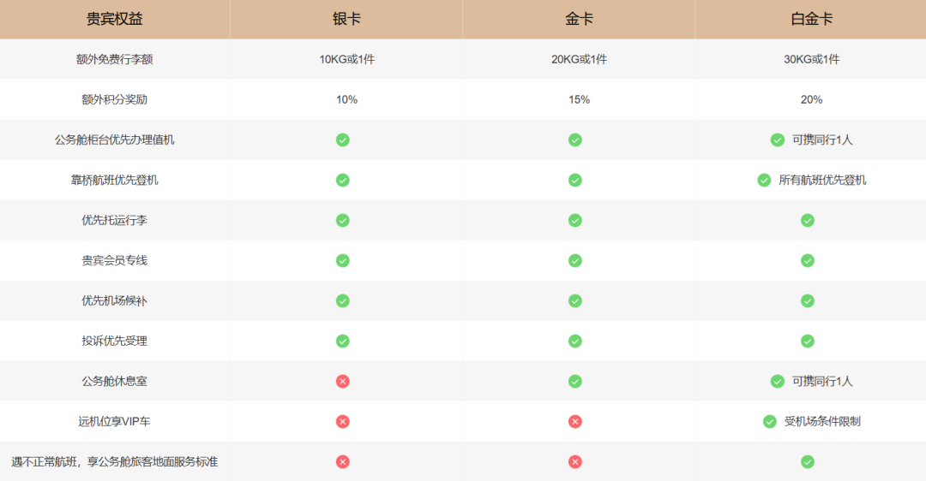
Task: Click the 10KG或1件 cell
Action: [x=346, y=59]
